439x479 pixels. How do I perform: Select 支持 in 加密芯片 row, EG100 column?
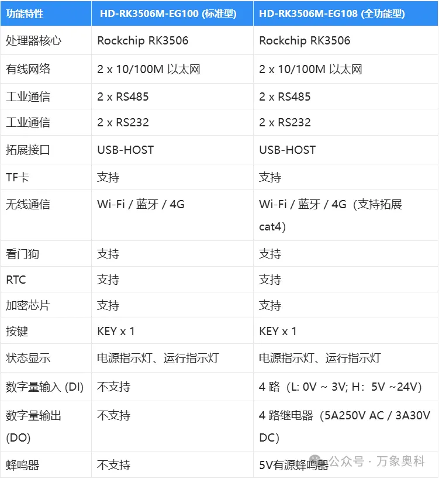coord(108,305)
